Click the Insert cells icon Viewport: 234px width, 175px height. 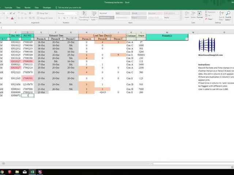[187, 15]
